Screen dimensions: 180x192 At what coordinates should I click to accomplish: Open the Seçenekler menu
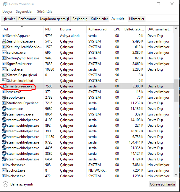pyautogui.click(x=24, y=12)
